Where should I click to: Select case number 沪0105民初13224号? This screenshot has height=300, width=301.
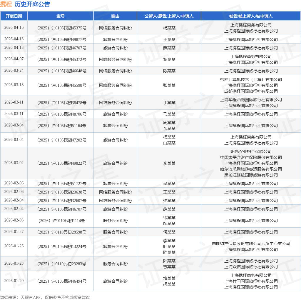[x=62, y=246]
